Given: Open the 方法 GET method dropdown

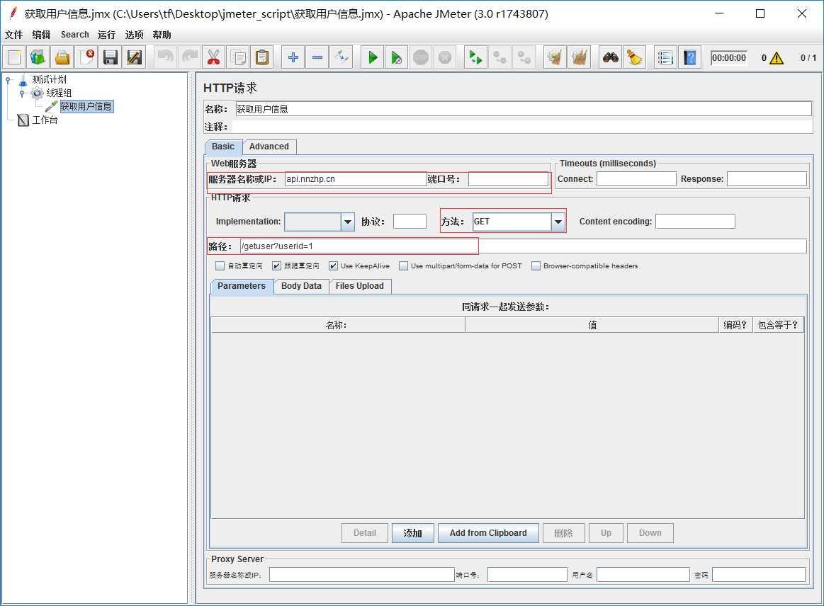Looking at the screenshot, I should coord(558,222).
